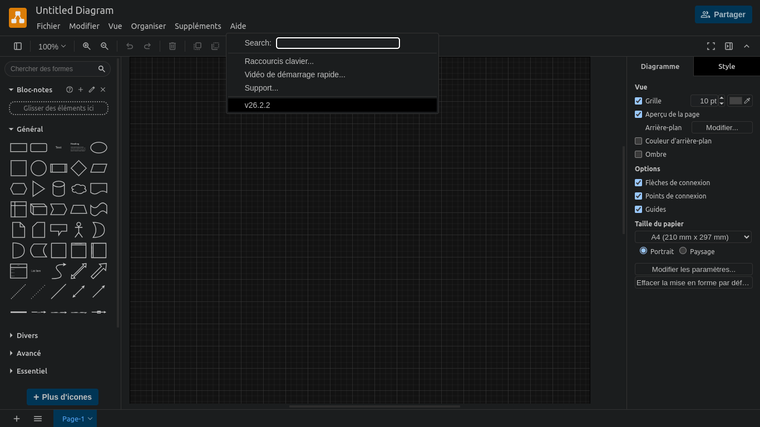760x427 pixels.
Task: Expand the Essentiel shapes section
Action: click(x=11, y=371)
